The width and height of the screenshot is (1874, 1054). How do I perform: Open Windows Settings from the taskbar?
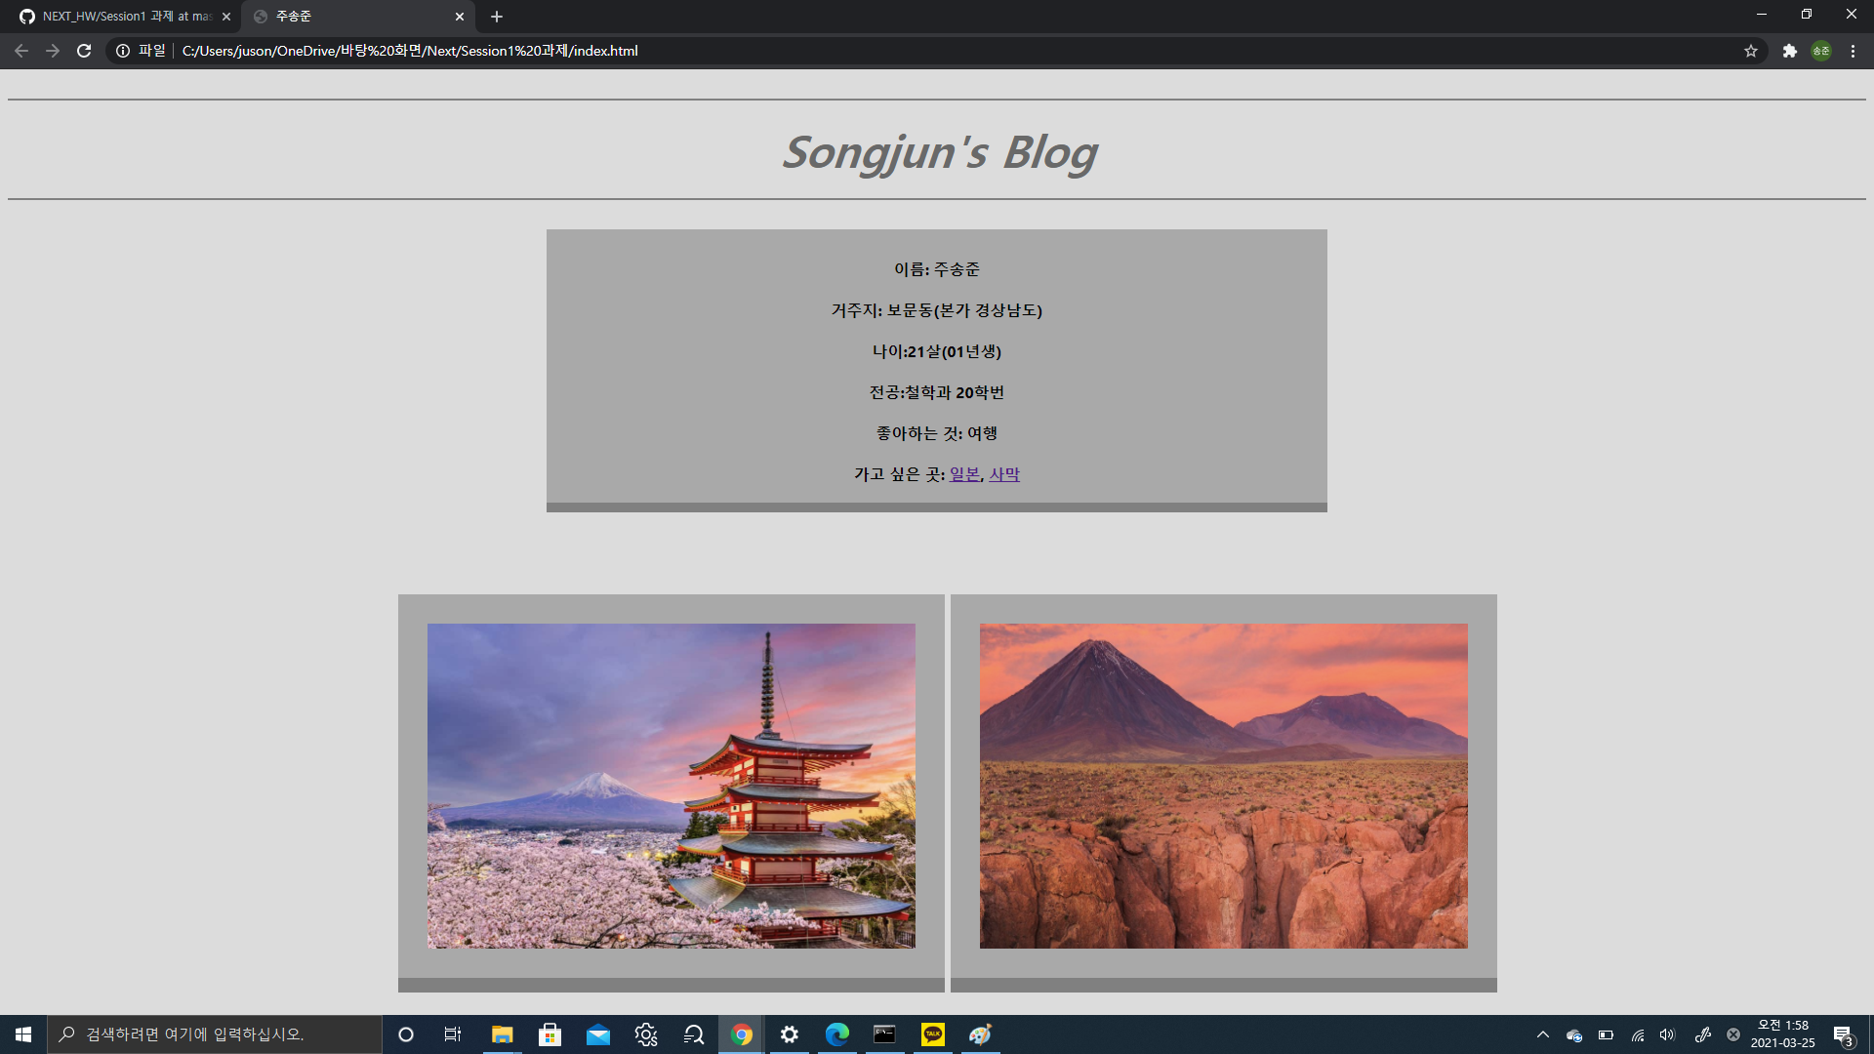pyautogui.click(x=790, y=1034)
